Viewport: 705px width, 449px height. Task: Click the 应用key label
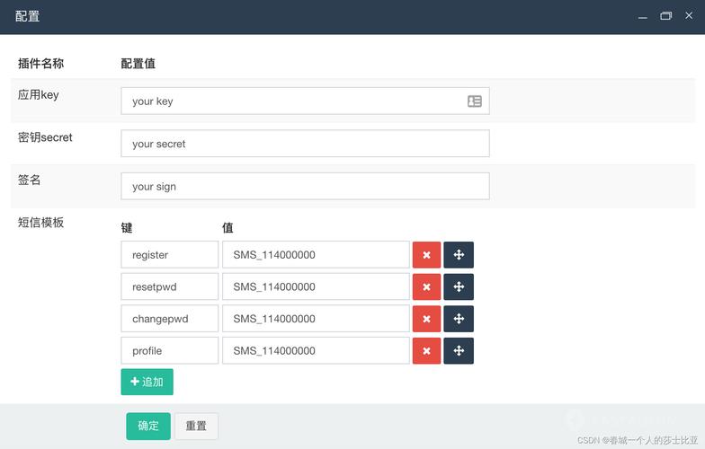pyautogui.click(x=38, y=95)
